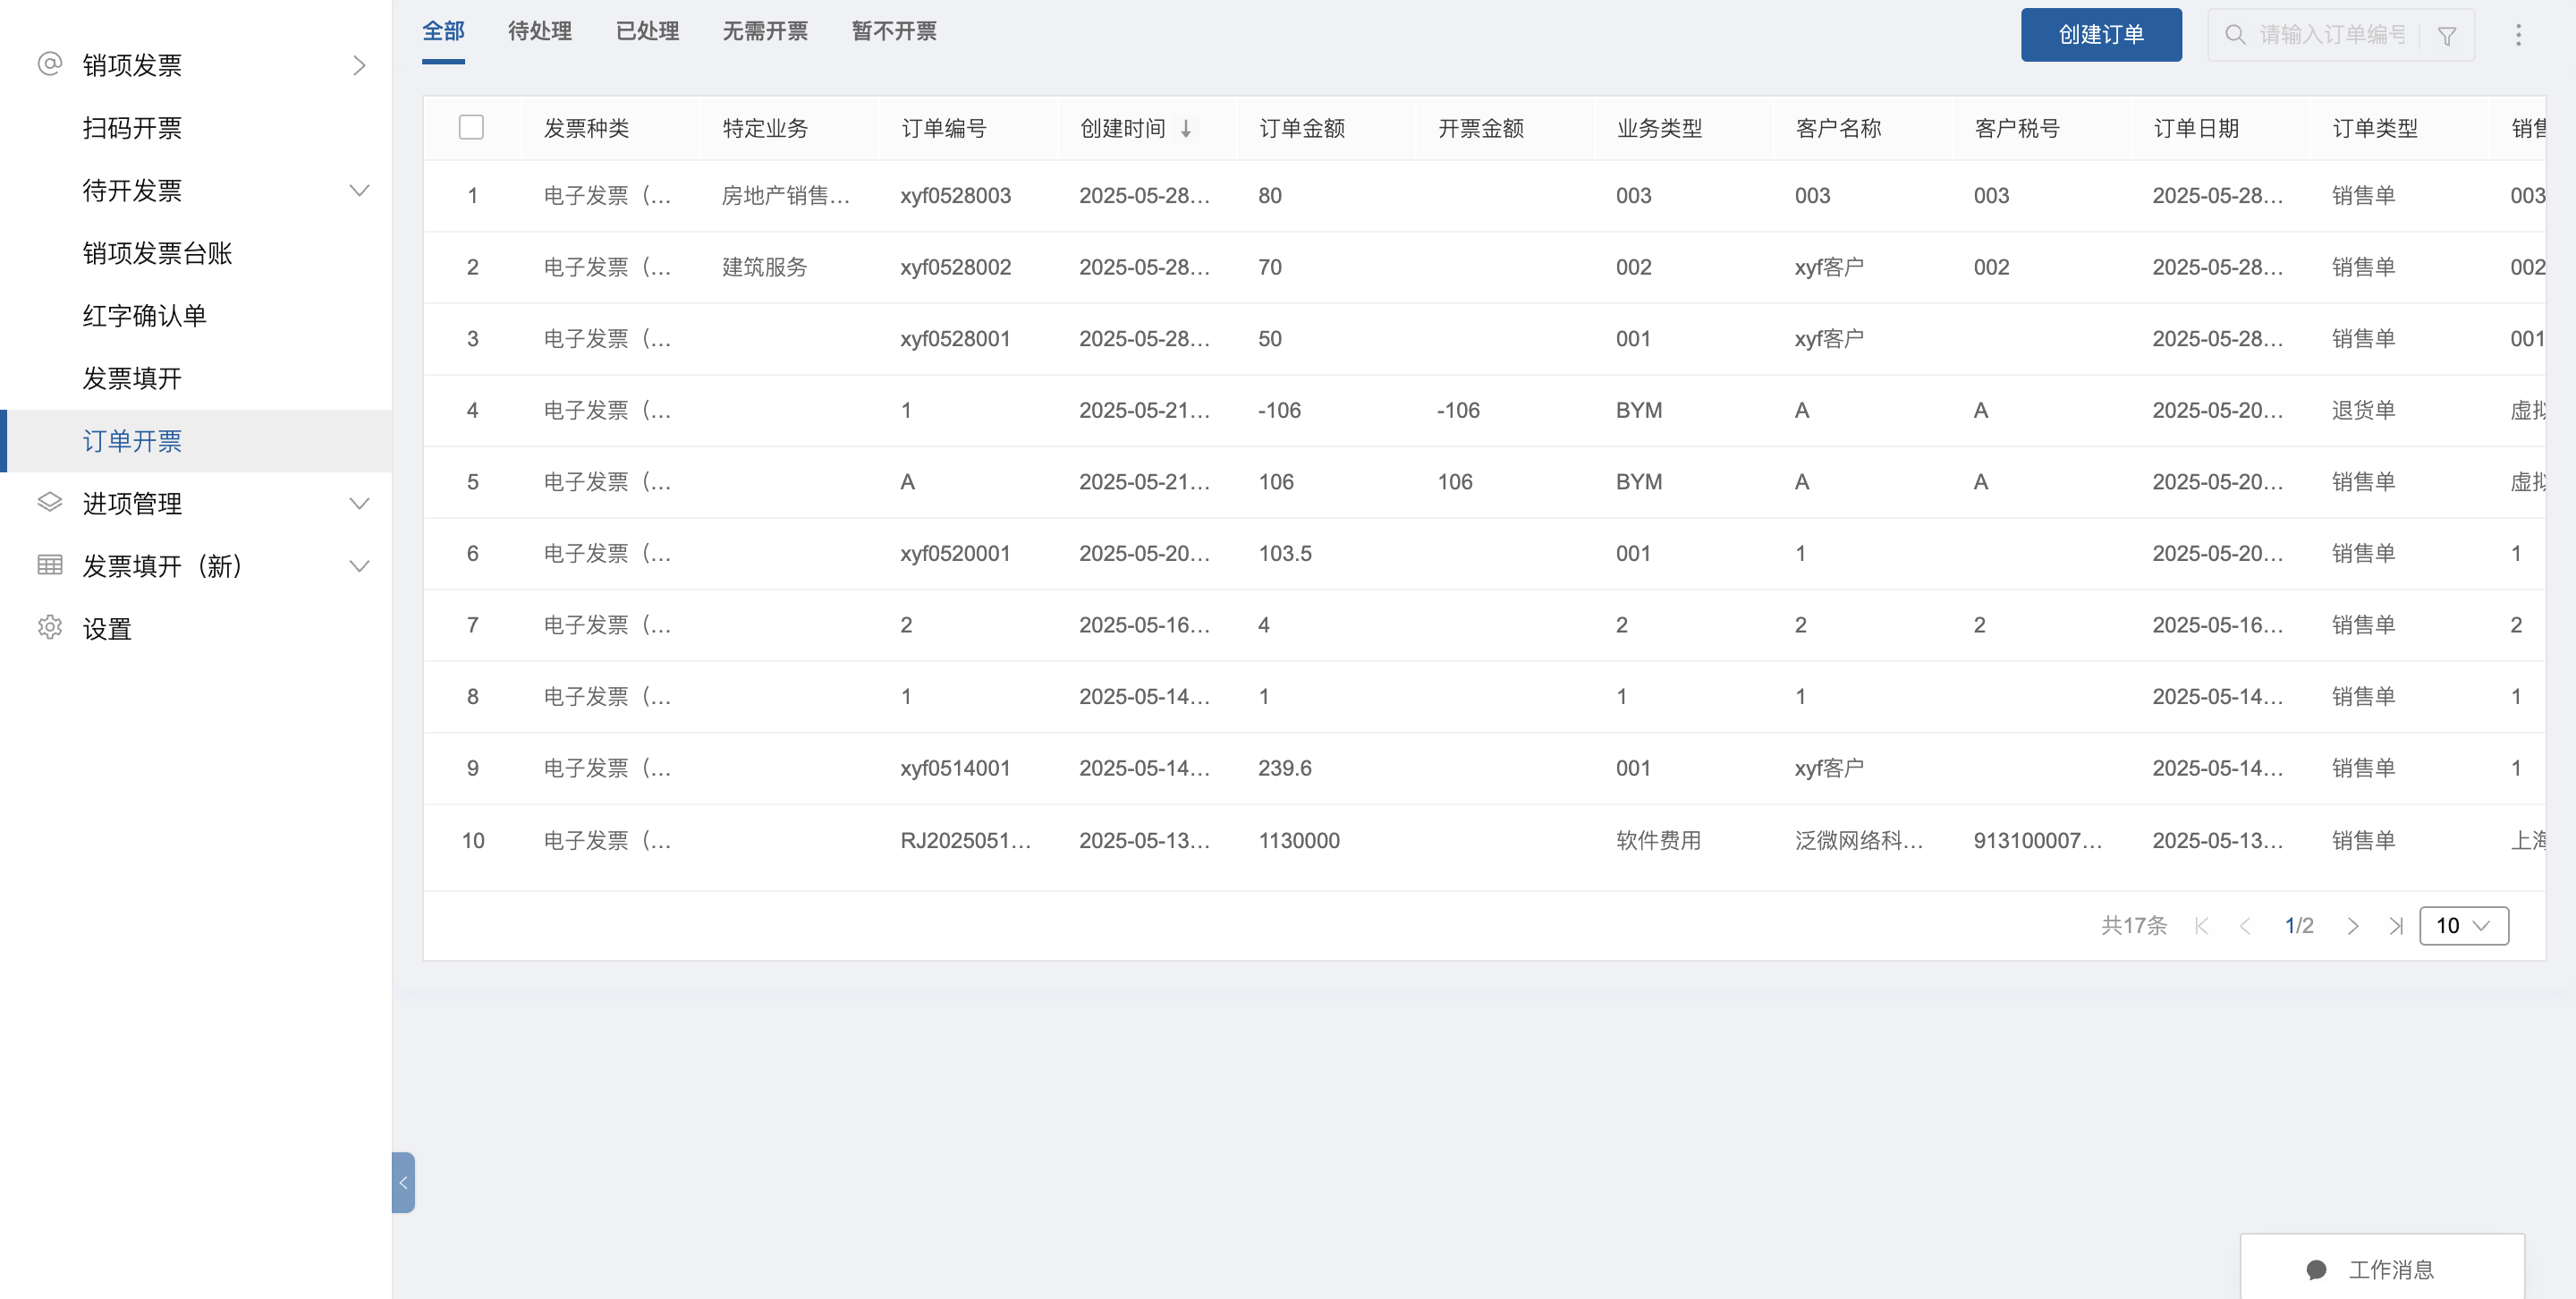The height and width of the screenshot is (1299, 2576).
Task: Switch to the 无需开票 tab
Action: pos(765,31)
